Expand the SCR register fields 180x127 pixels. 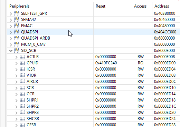(16, 88)
